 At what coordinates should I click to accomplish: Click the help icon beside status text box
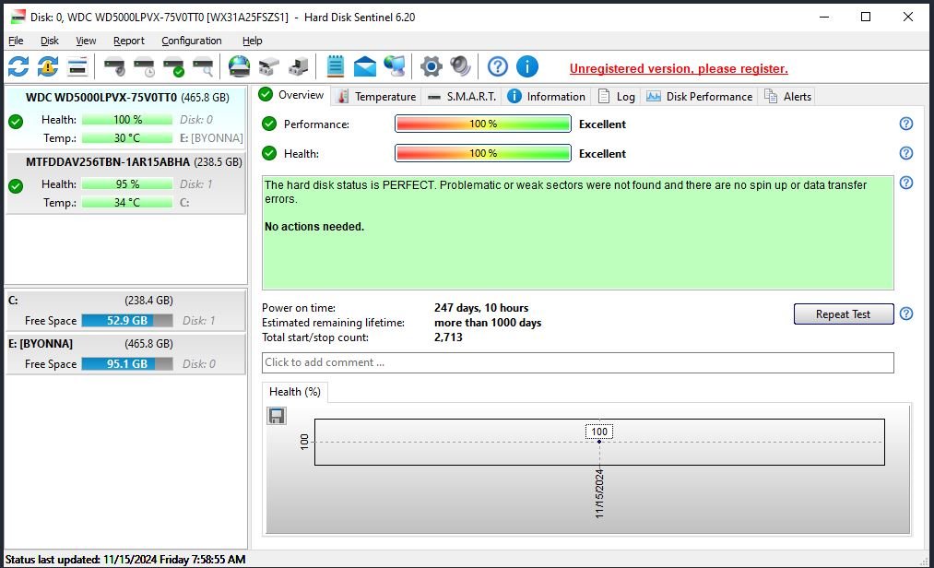(906, 183)
